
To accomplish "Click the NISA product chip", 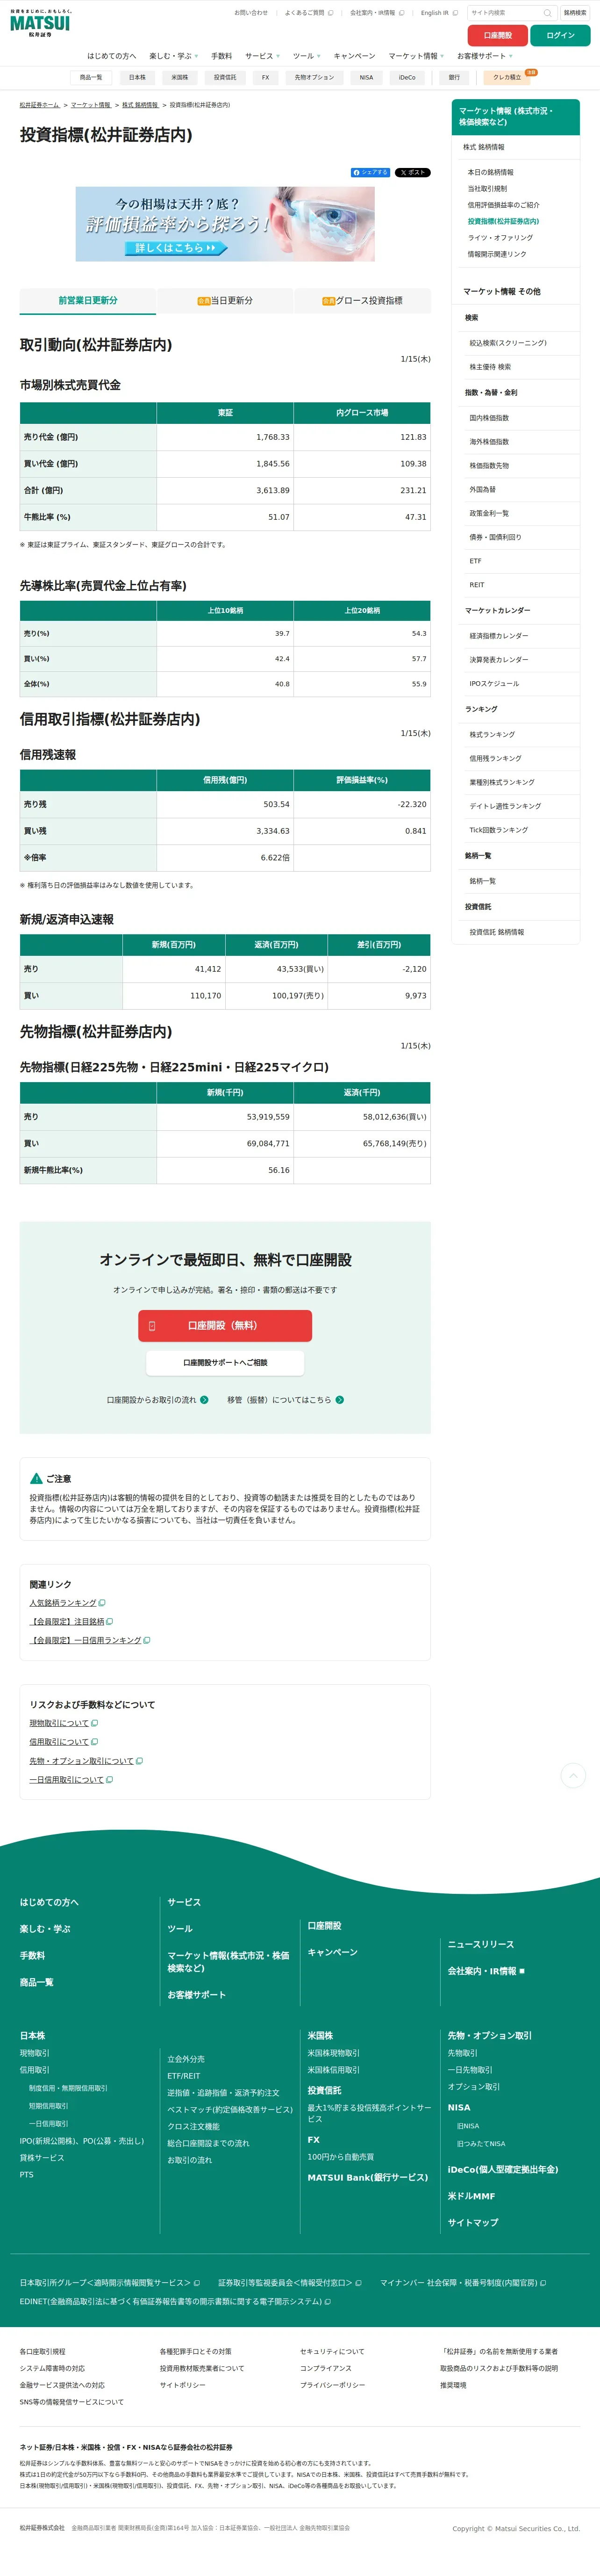I will (x=366, y=77).
